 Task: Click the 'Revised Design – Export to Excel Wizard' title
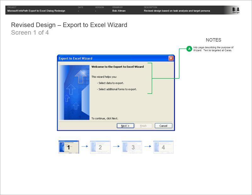[x=69, y=25]
